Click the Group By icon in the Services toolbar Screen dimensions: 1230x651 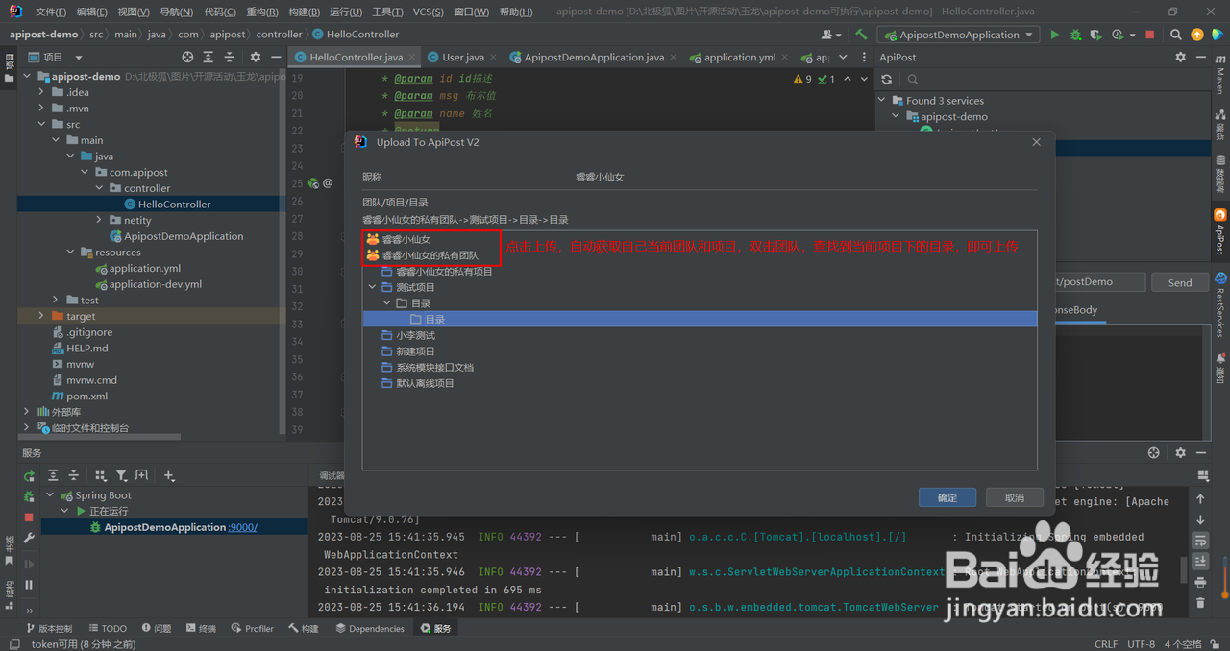coord(99,475)
